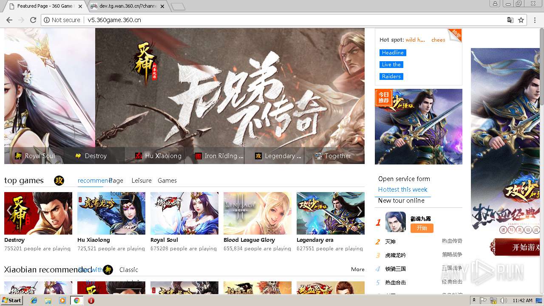Open the Legendary era game thumbnail
The height and width of the screenshot is (306, 544).
pos(331,213)
